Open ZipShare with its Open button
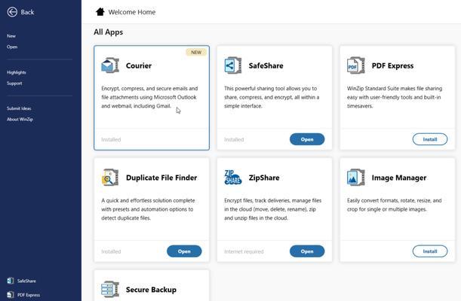461x301 pixels. click(307, 251)
